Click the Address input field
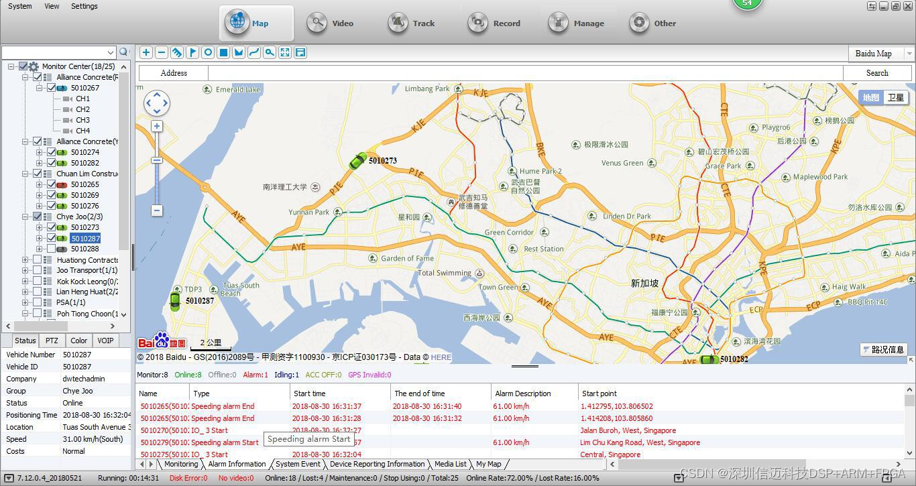This screenshot has width=916, height=486. click(x=524, y=73)
